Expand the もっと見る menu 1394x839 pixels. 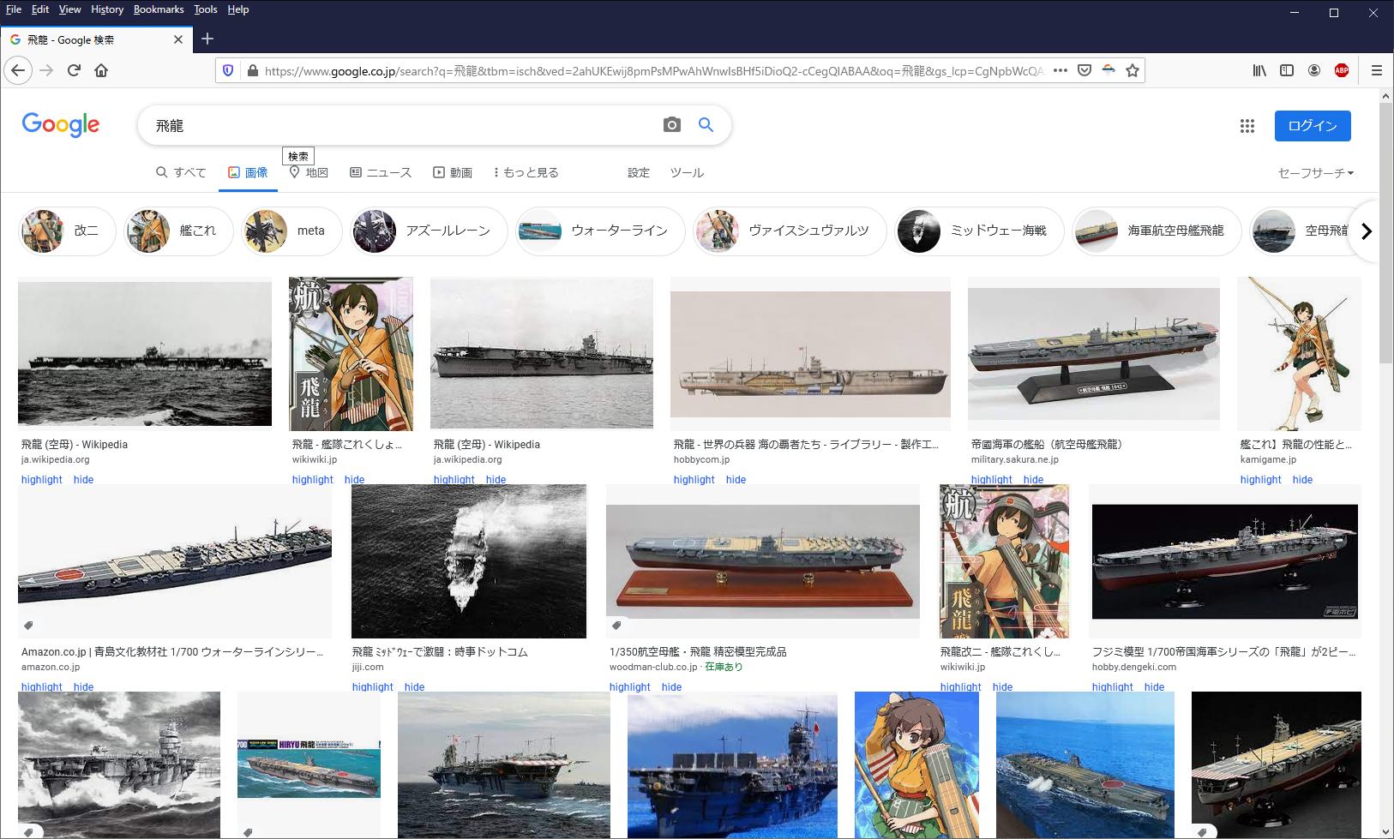(x=526, y=172)
